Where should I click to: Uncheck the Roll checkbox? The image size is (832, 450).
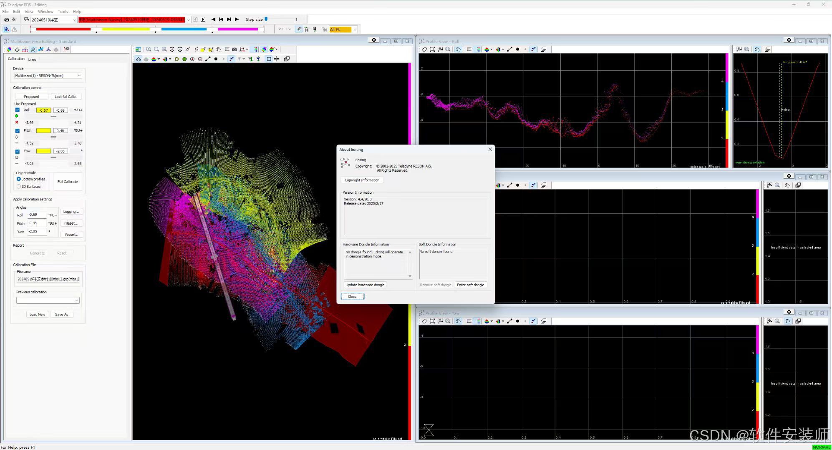click(18, 110)
